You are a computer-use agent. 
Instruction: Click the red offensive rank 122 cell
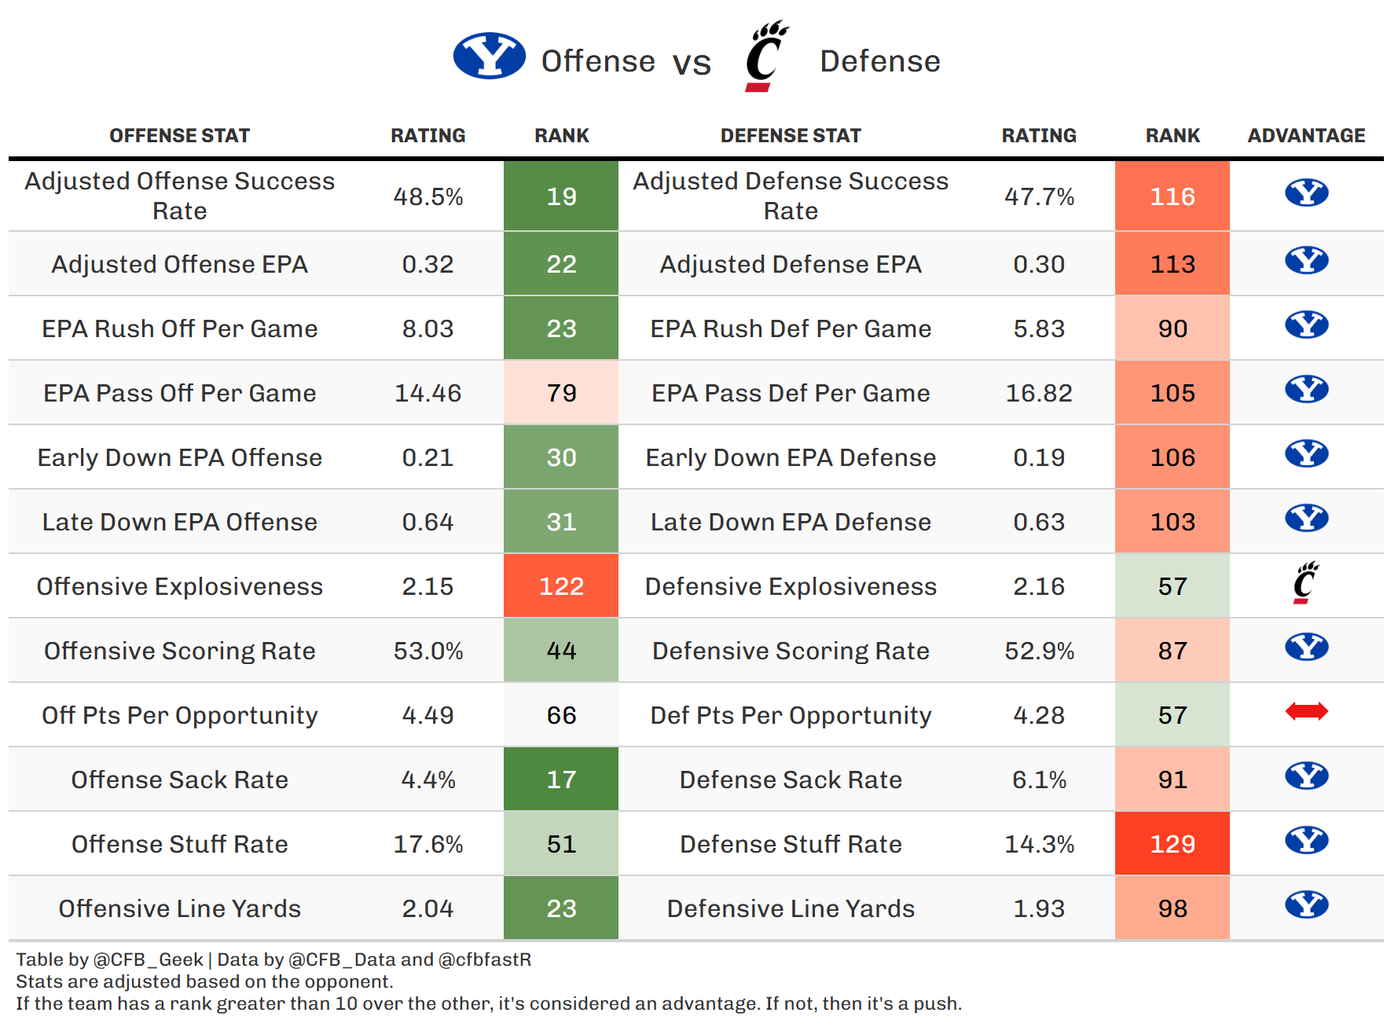click(561, 586)
